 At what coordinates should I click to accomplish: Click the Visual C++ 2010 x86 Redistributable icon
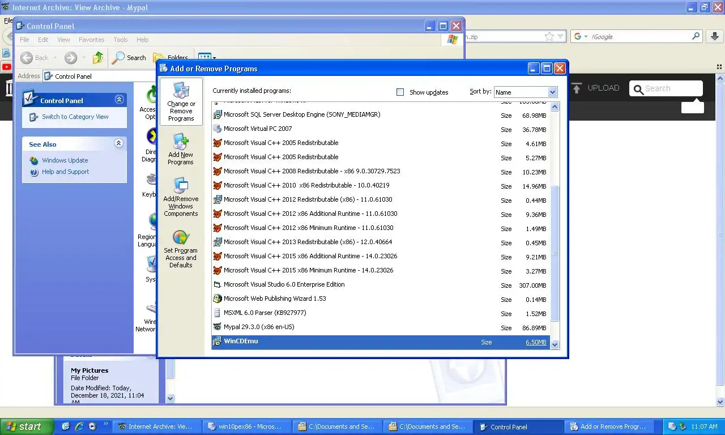pyautogui.click(x=217, y=185)
